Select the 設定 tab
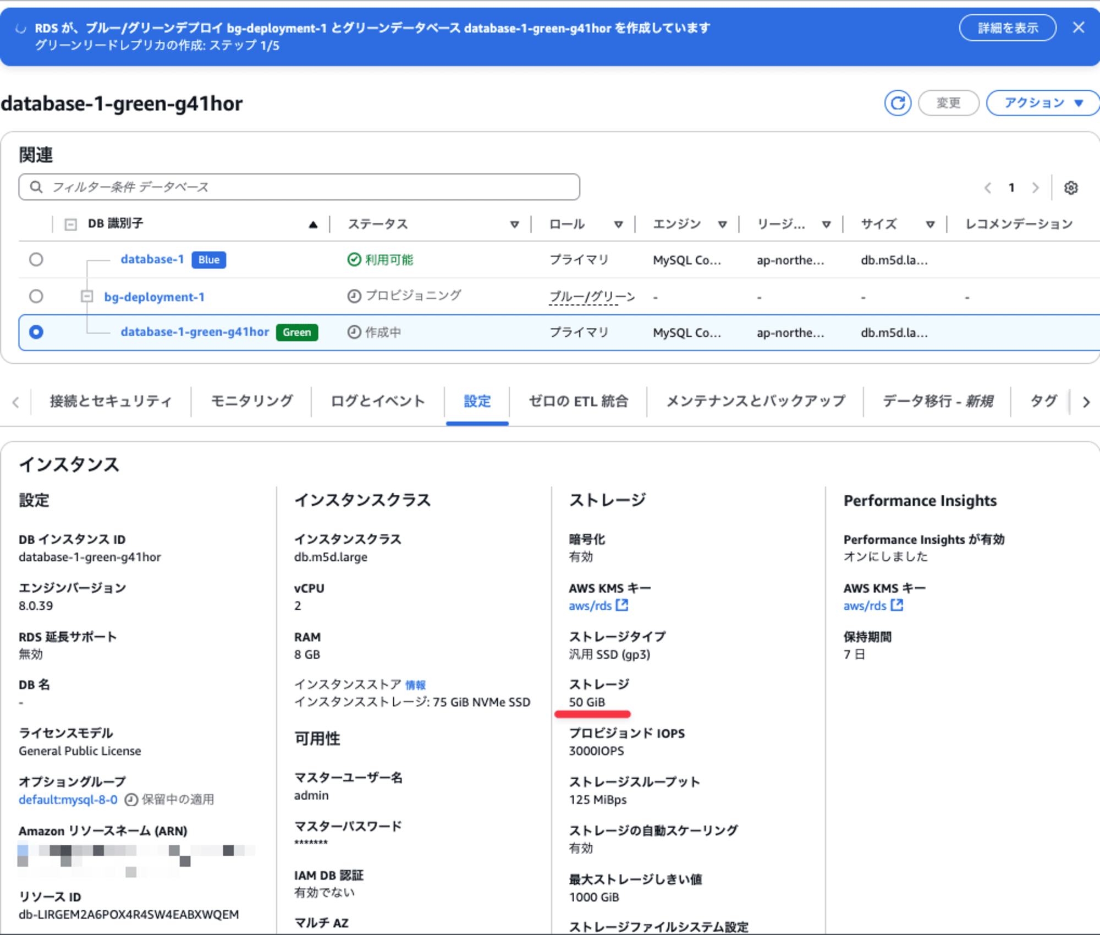This screenshot has height=935, width=1100. (477, 401)
